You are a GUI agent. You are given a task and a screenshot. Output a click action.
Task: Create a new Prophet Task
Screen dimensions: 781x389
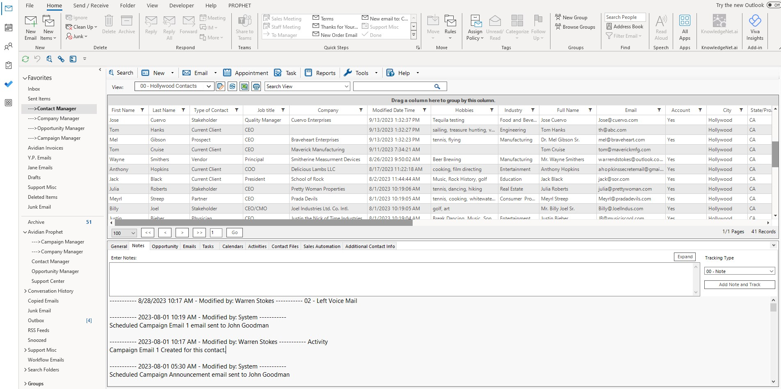click(x=285, y=73)
